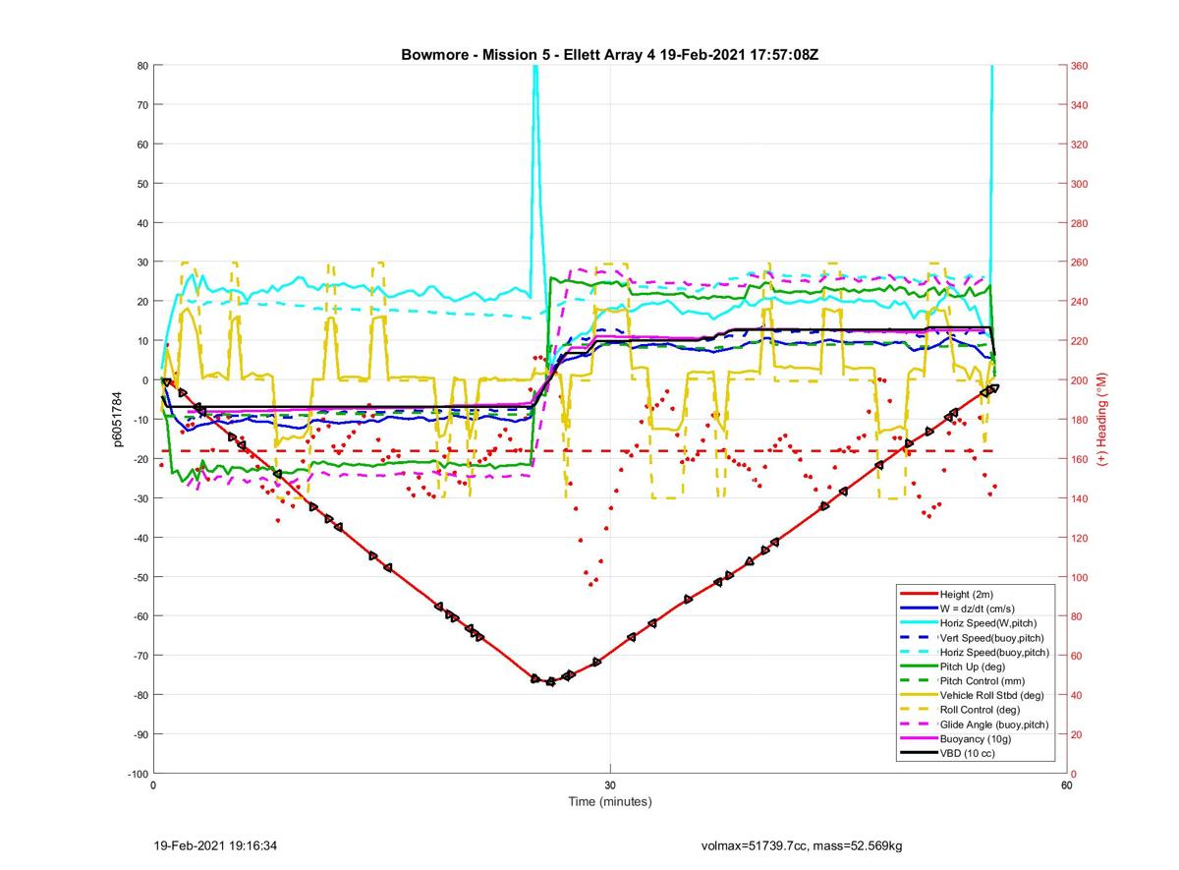Click the '70' y-axis tick label
The width and height of the screenshot is (1179, 870).
142,105
